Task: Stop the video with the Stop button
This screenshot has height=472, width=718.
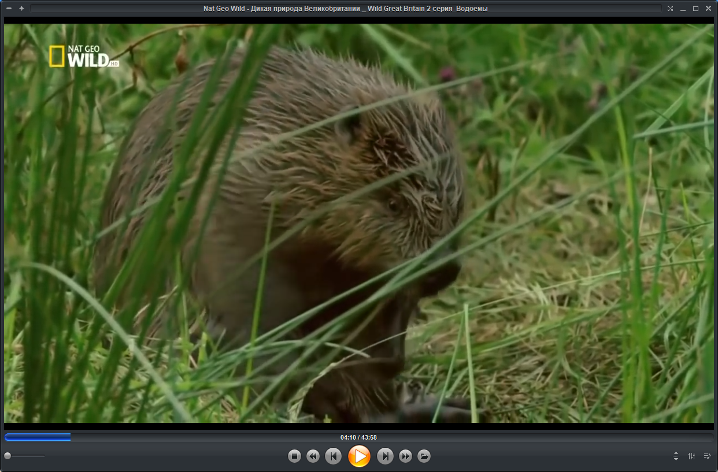Action: click(295, 456)
